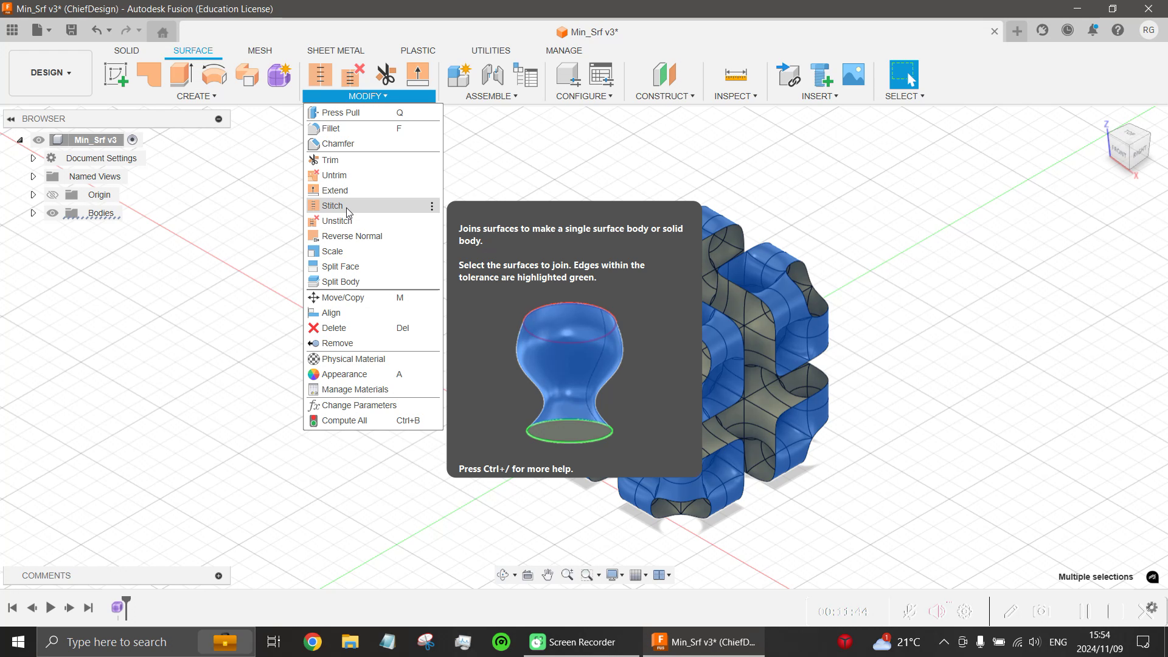1168x657 pixels.
Task: Expand the Bodies node
Action: coord(33,213)
